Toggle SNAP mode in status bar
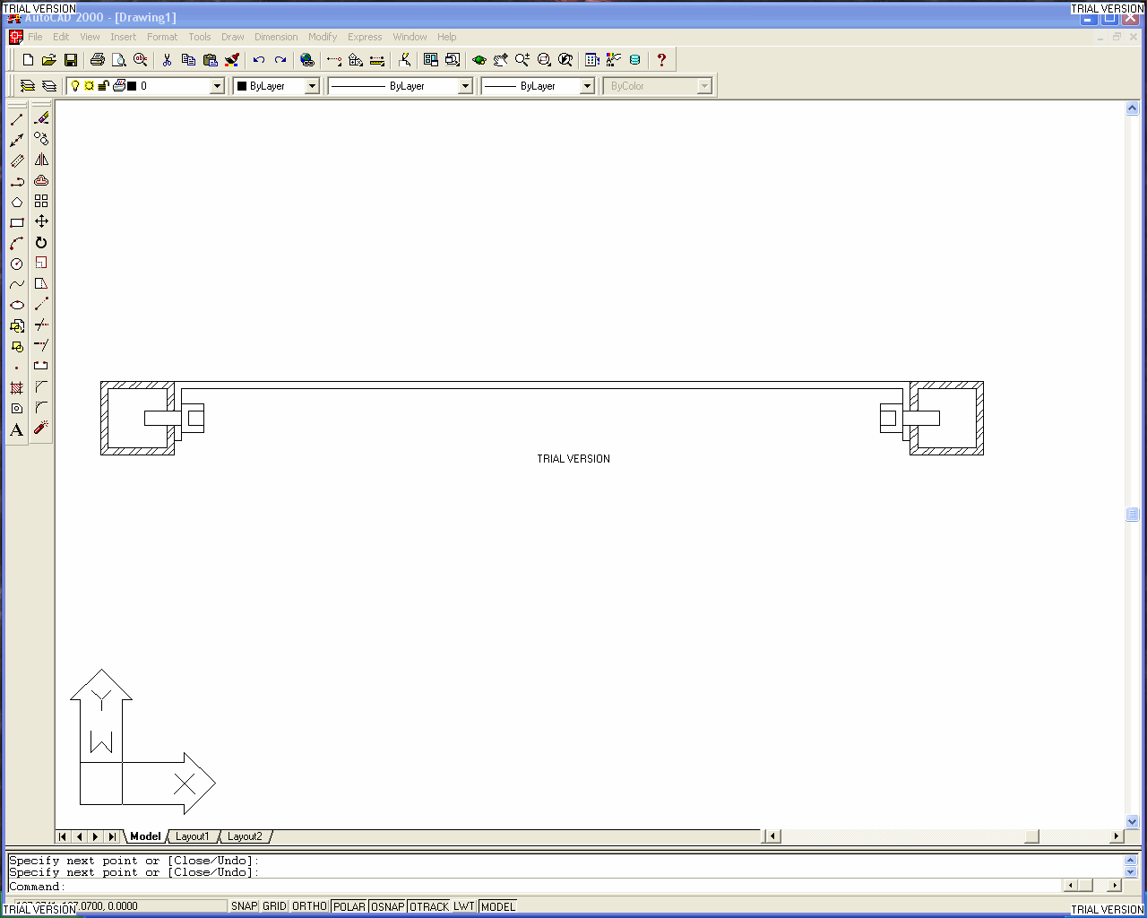This screenshot has height=918, width=1147. 244,906
